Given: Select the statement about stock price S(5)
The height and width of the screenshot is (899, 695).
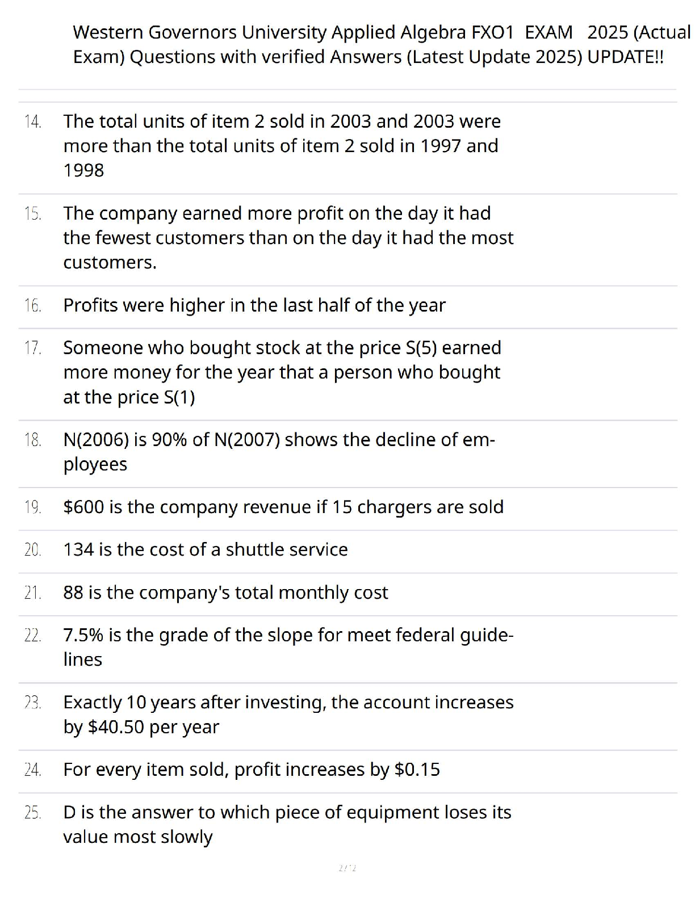Looking at the screenshot, I should pos(282,372).
